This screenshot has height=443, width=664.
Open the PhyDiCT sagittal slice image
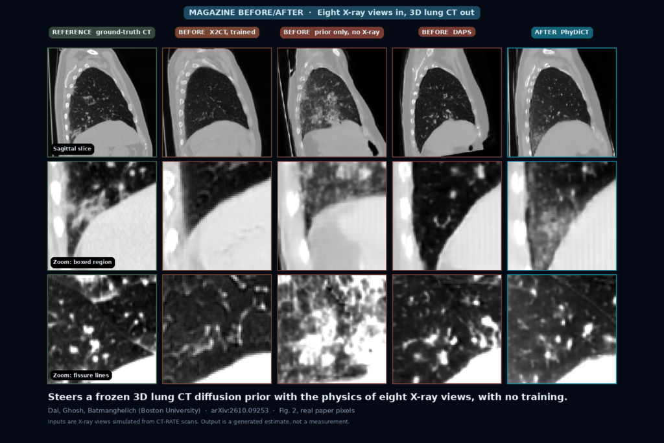[562, 102]
